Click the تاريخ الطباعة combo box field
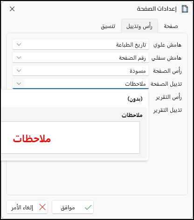Image resolution: width=194 pixels, height=220 pixels. click(x=81, y=44)
